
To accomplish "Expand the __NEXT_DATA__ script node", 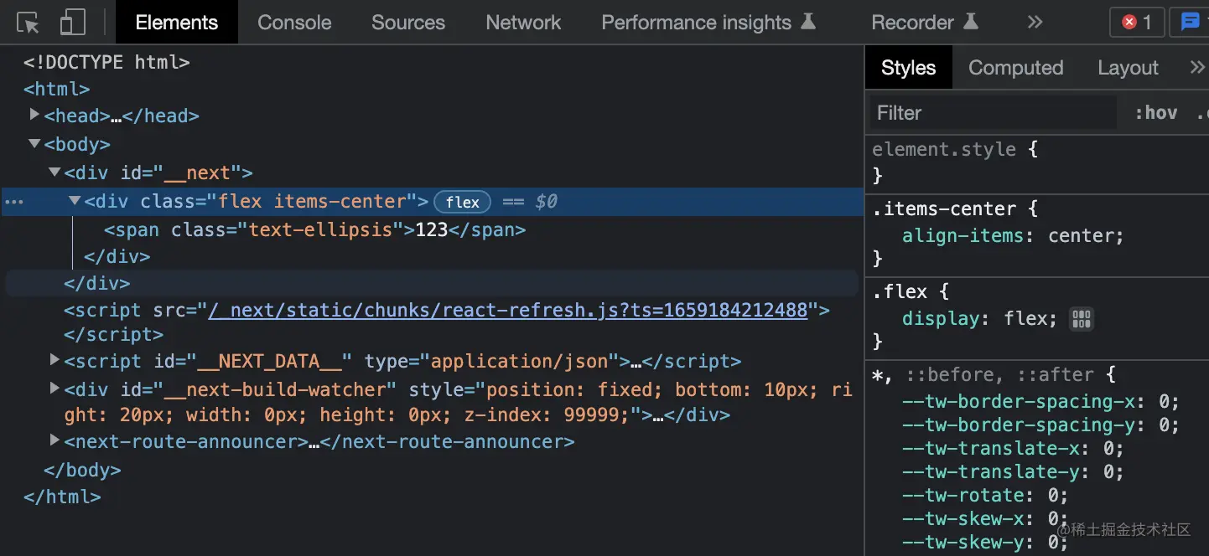I will pyautogui.click(x=54, y=360).
